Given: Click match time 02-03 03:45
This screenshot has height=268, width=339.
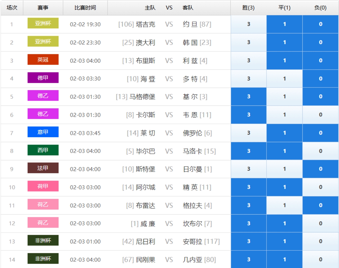Looking at the screenshot, I should click(85, 133).
